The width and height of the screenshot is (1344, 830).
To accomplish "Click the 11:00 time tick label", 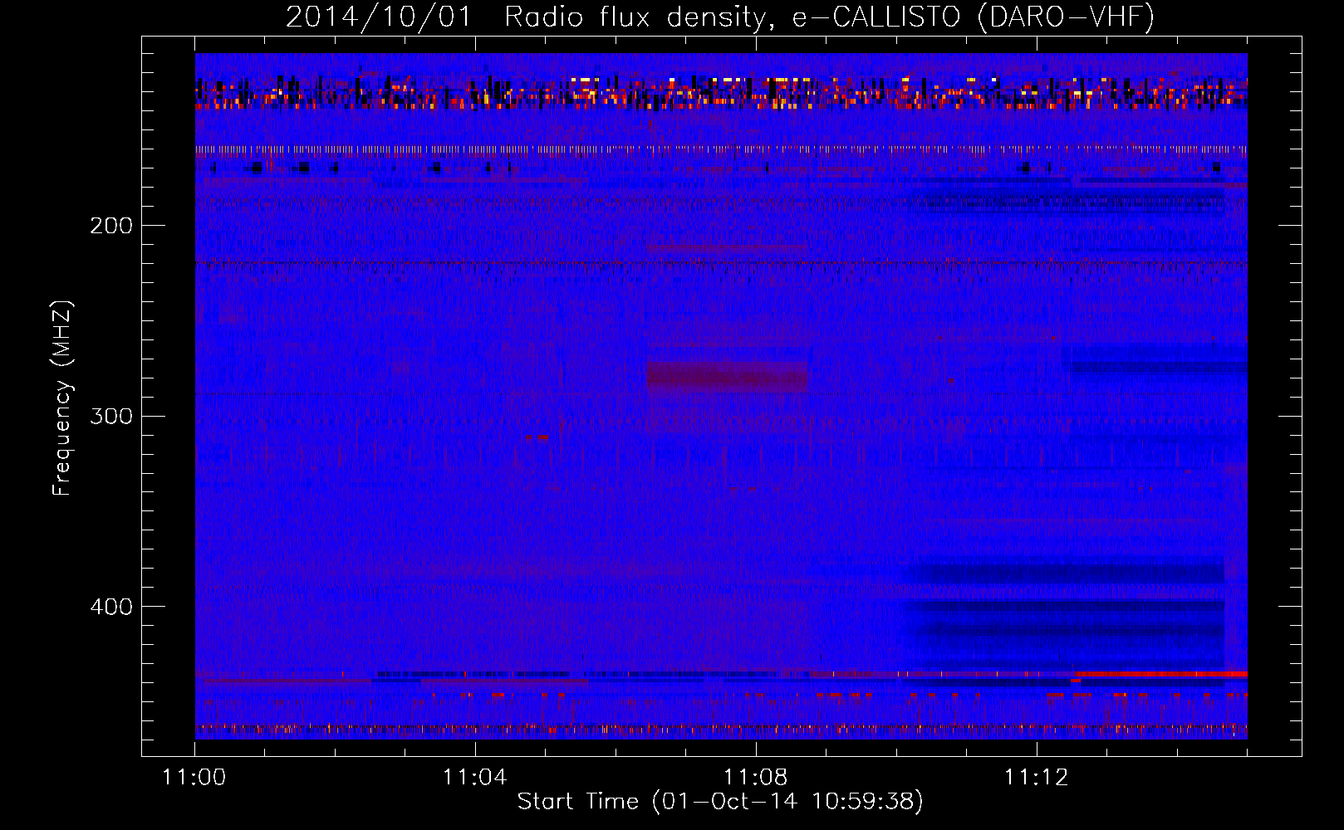I will [x=195, y=778].
